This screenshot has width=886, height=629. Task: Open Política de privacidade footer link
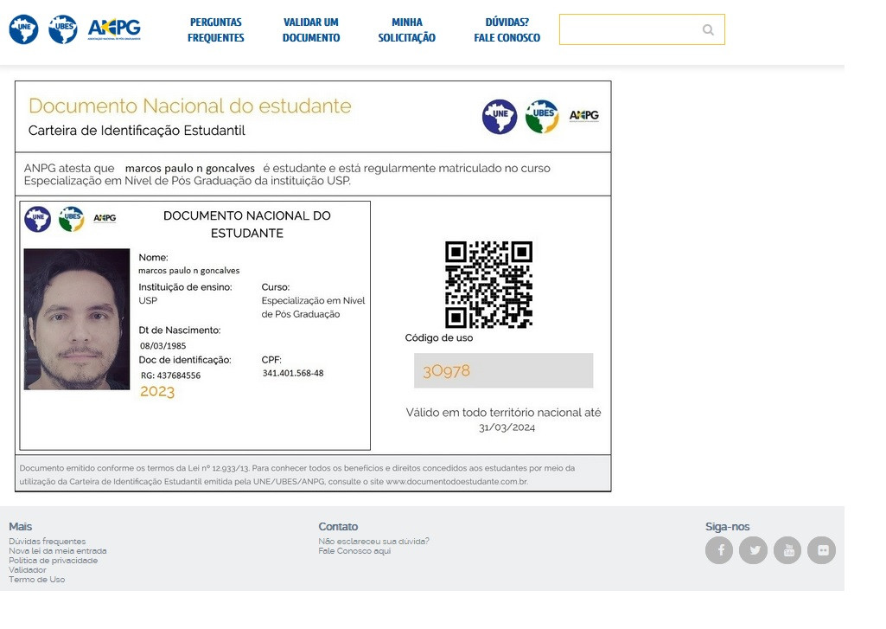[53, 561]
